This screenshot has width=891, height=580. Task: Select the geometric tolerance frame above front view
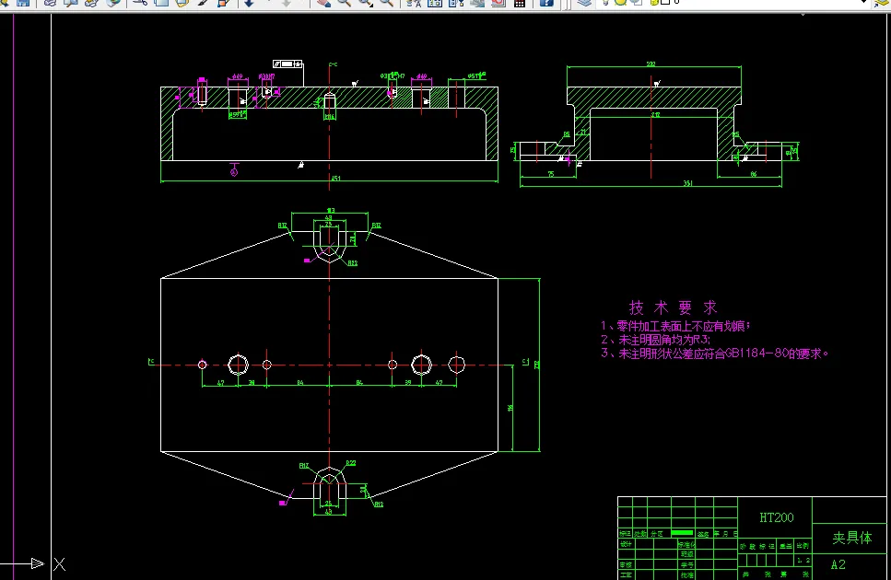[x=287, y=64]
